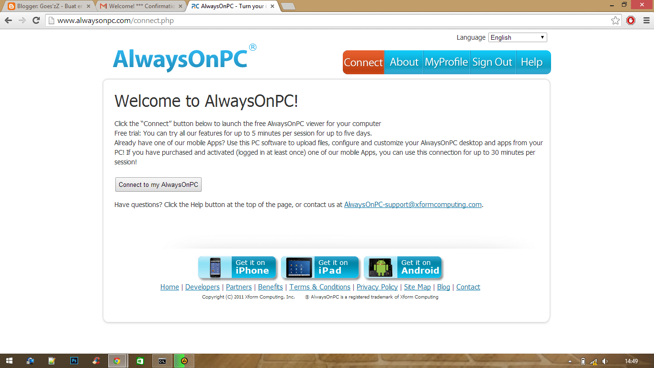
Task: Click the network signal tray icon
Action: click(x=594, y=361)
